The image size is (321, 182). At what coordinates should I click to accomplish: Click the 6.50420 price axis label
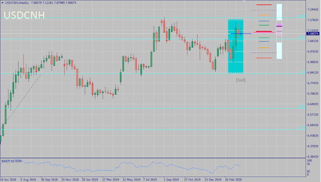pos(313,125)
